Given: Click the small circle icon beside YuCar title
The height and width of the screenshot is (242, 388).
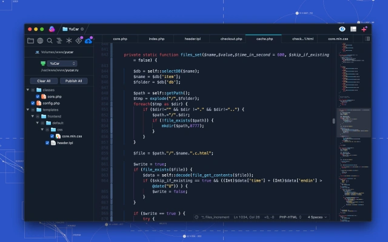Looking at the screenshot, I should [82, 29].
